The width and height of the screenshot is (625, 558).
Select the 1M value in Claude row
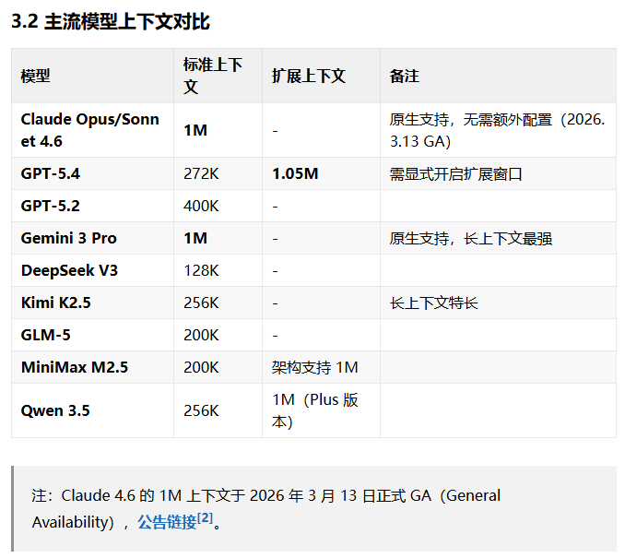tap(195, 130)
